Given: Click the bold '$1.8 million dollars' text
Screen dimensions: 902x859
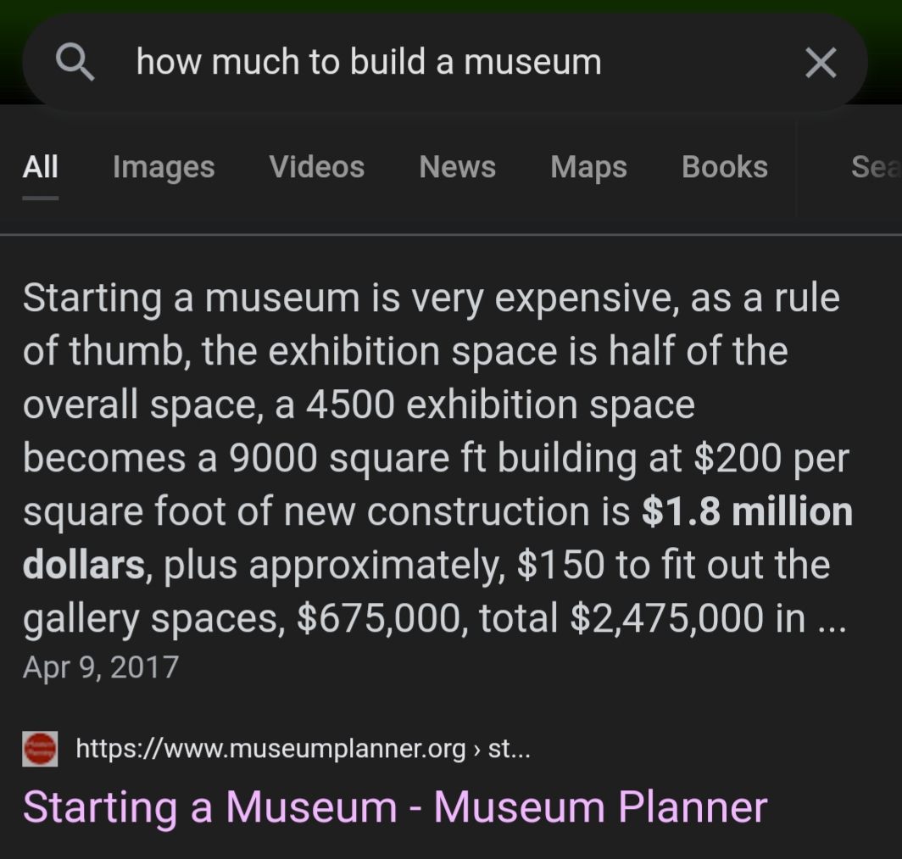Looking at the screenshot, I should click(437, 538).
